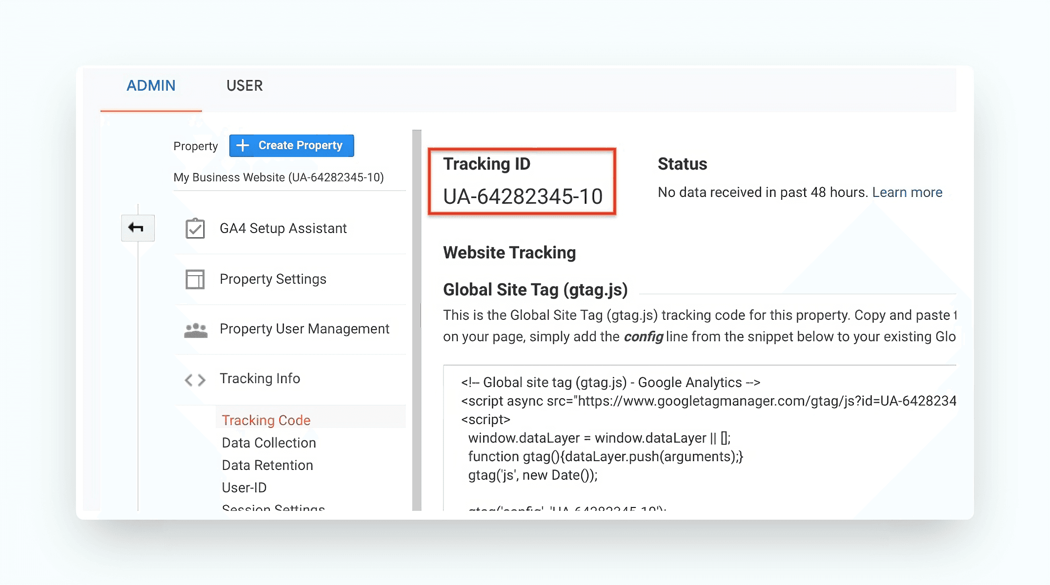This screenshot has height=585, width=1050.
Task: Open My Business Website property dropdown
Action: (x=279, y=177)
